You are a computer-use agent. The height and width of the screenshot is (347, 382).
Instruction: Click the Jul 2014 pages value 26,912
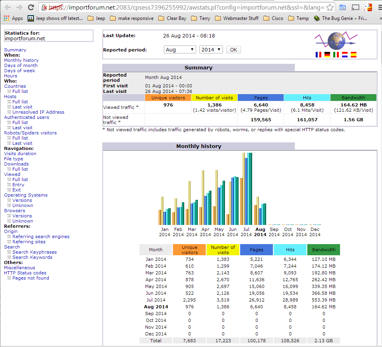tap(256, 300)
